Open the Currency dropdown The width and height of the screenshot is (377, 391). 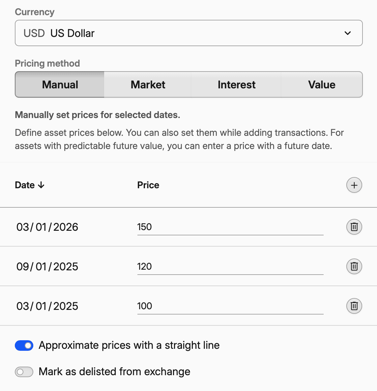pyautogui.click(x=188, y=33)
